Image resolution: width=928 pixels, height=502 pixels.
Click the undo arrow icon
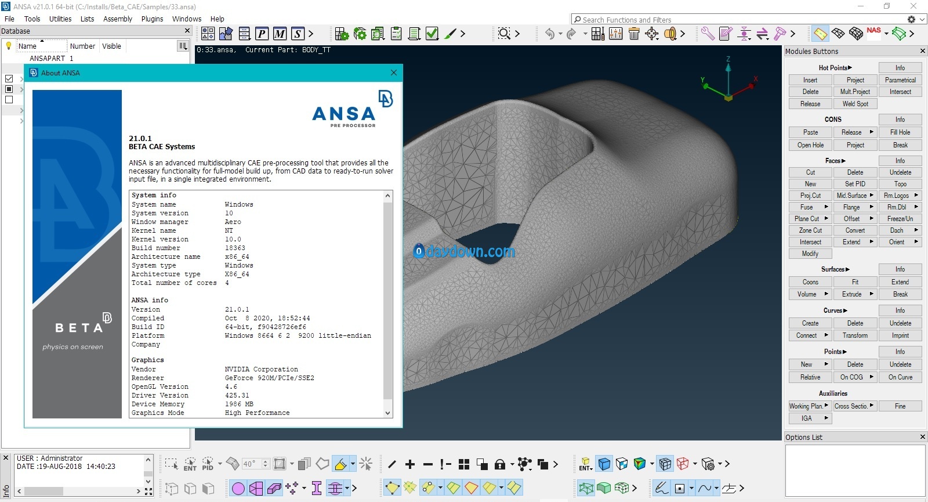(x=549, y=34)
